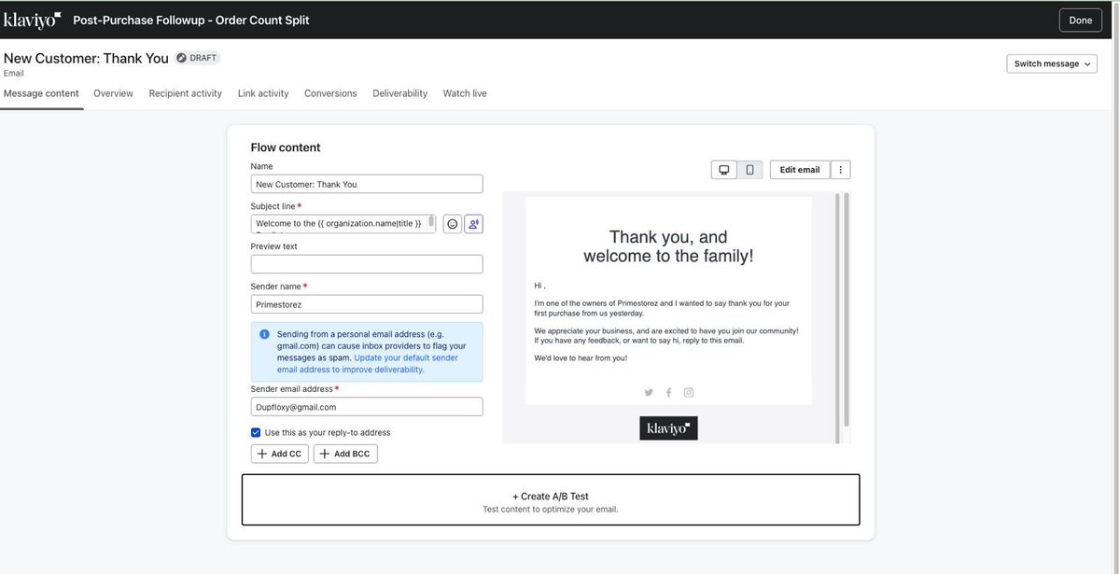The height and width of the screenshot is (574, 1120).
Task: Click the Name input field
Action: 367,184
